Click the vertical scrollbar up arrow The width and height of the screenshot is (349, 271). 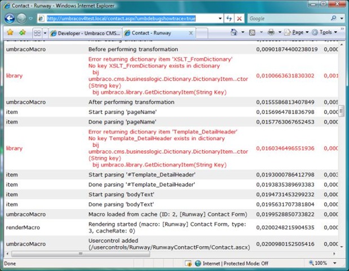(x=341, y=45)
